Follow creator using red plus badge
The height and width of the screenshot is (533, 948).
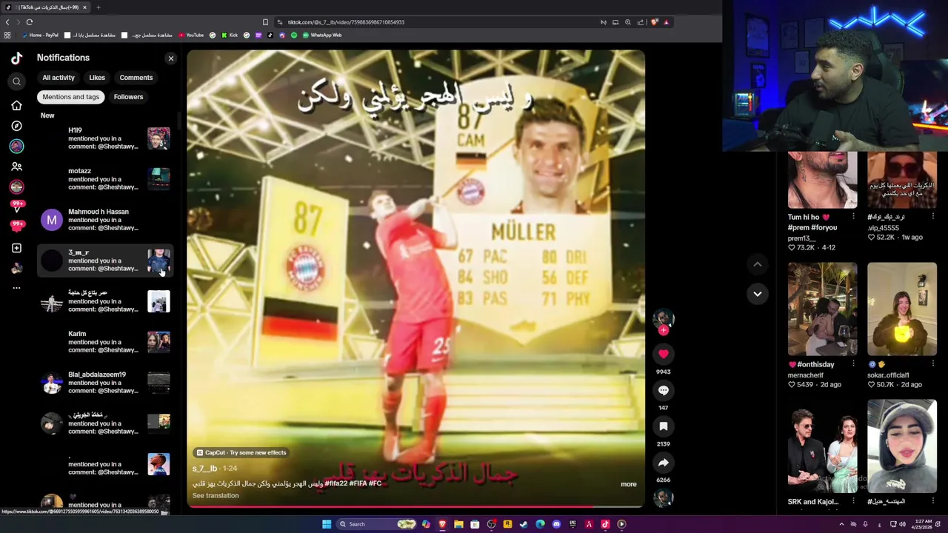click(x=664, y=330)
